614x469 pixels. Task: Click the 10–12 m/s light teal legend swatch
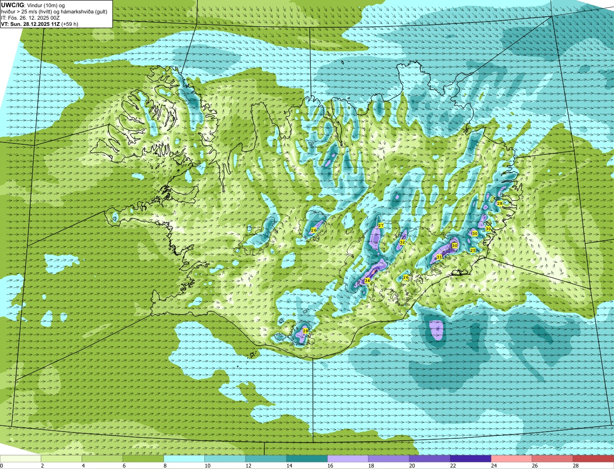click(225, 459)
